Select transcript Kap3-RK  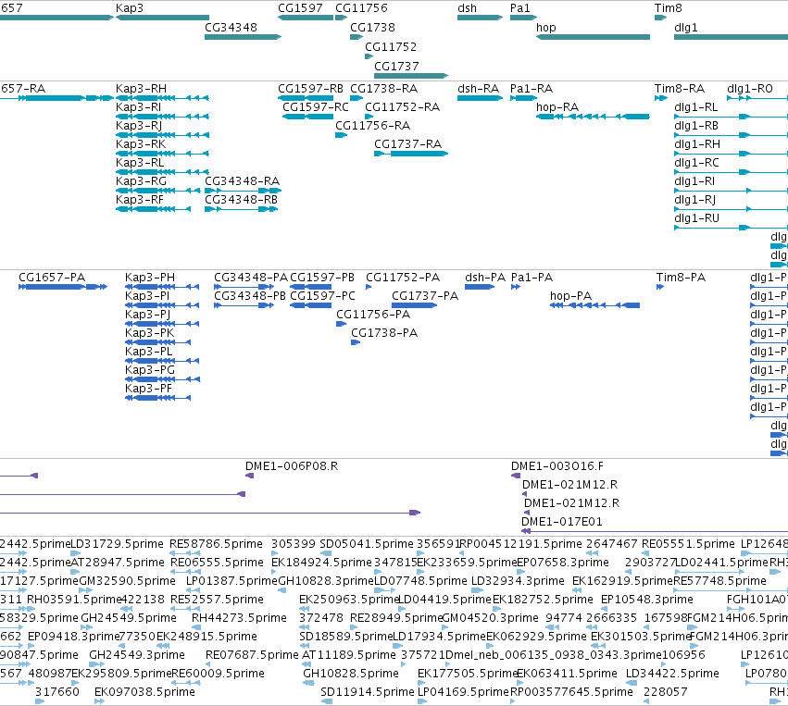tap(162, 154)
